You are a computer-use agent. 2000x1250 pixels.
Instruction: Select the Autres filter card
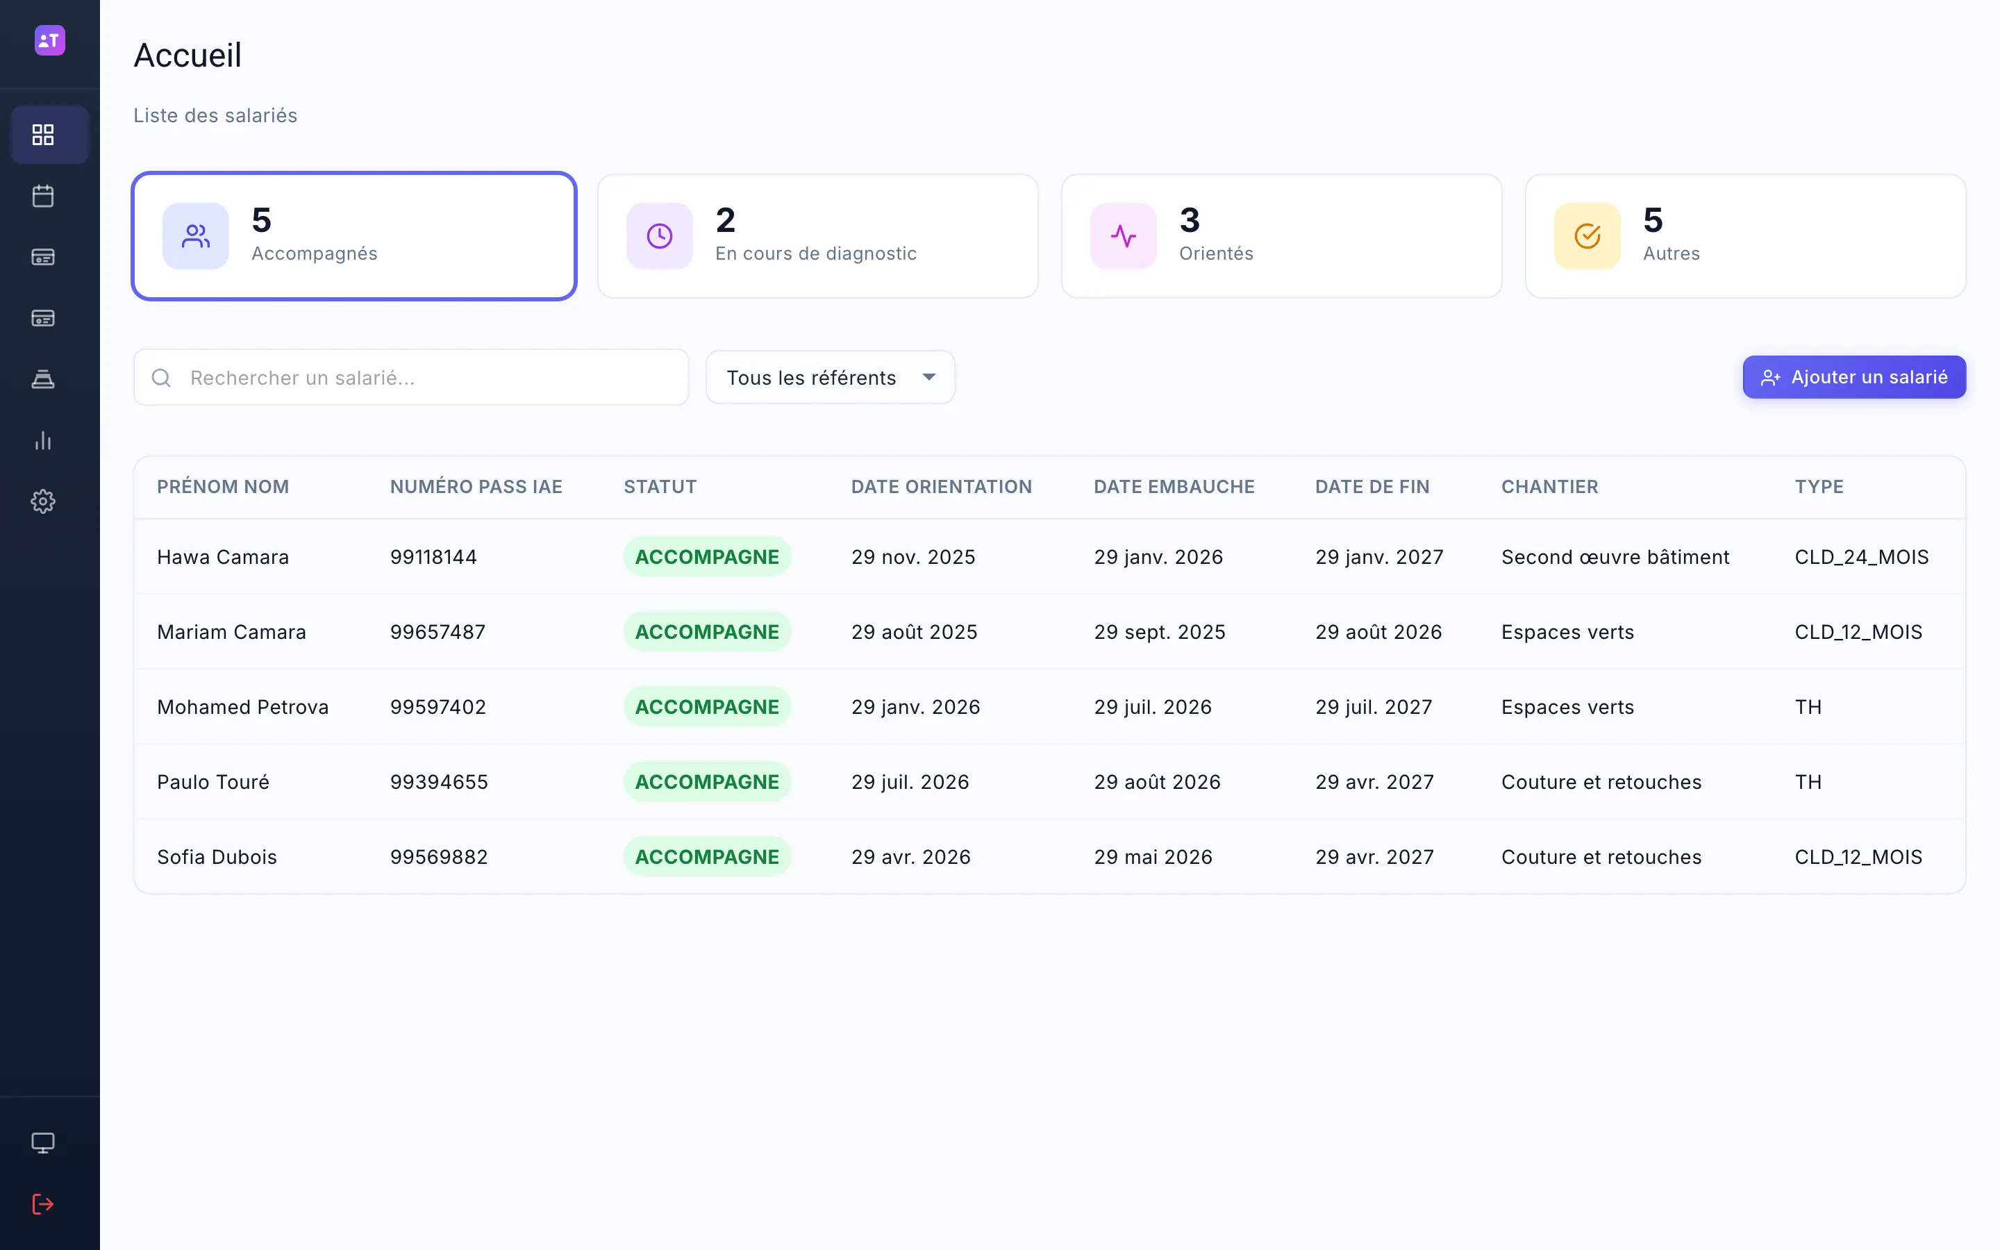(x=1745, y=236)
